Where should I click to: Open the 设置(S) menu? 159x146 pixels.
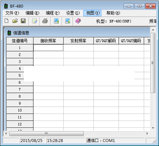73,13
